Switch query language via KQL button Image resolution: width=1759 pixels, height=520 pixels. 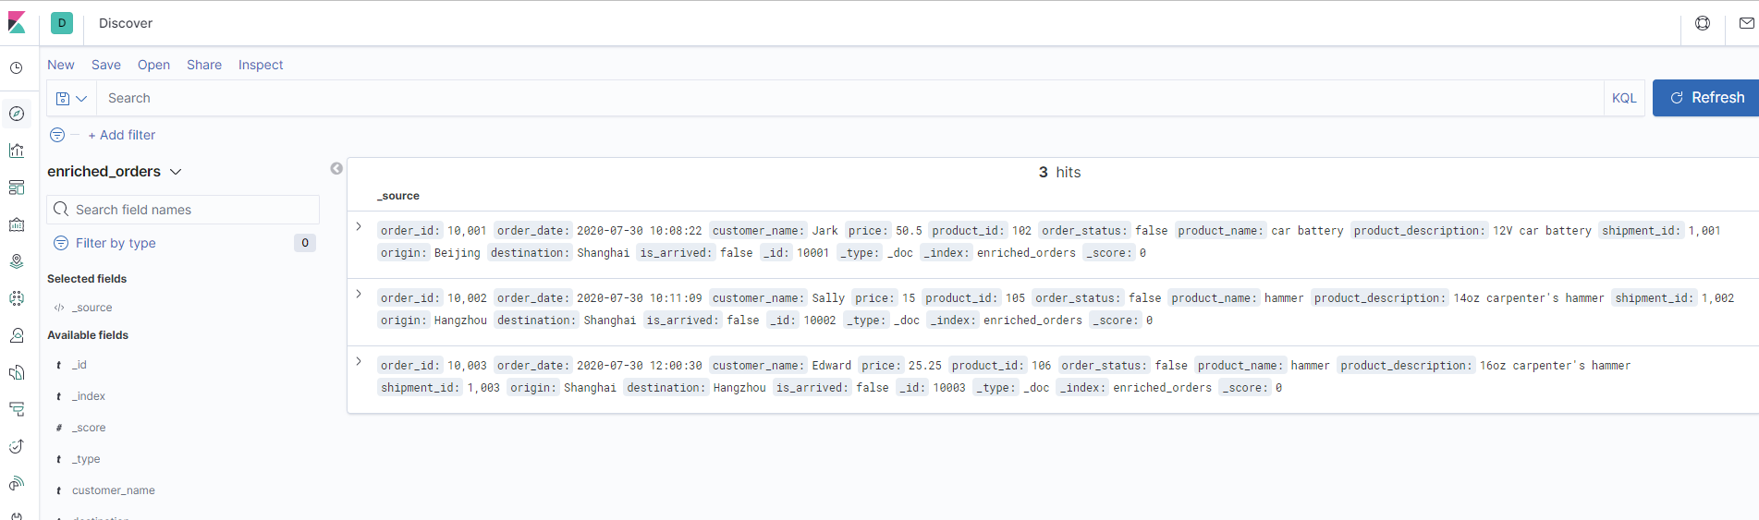(x=1624, y=98)
